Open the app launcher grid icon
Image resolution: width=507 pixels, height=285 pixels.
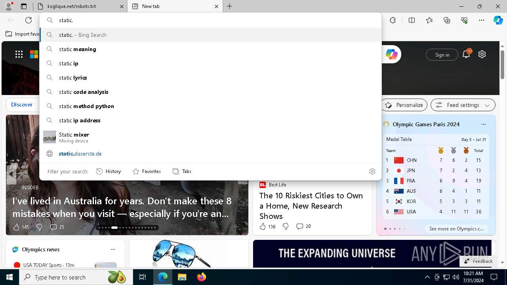19,54
